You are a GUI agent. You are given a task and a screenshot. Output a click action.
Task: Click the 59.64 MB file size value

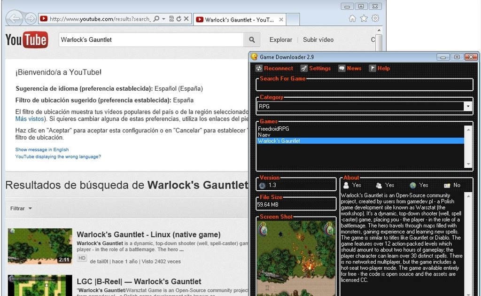268,204
